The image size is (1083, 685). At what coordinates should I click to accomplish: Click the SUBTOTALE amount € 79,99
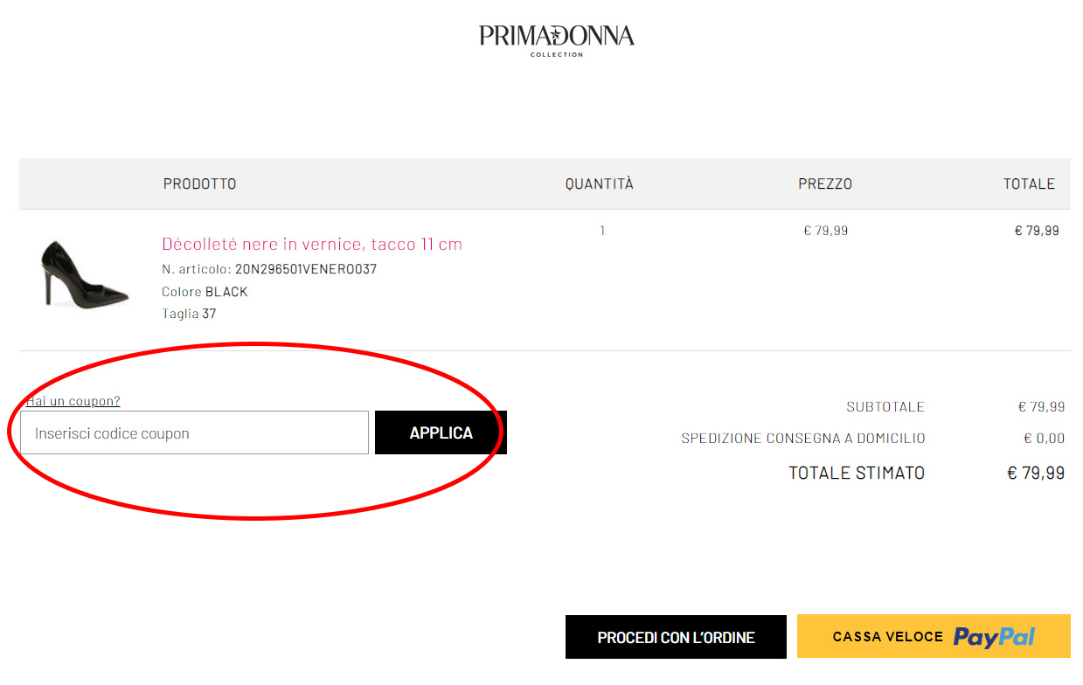(1042, 406)
